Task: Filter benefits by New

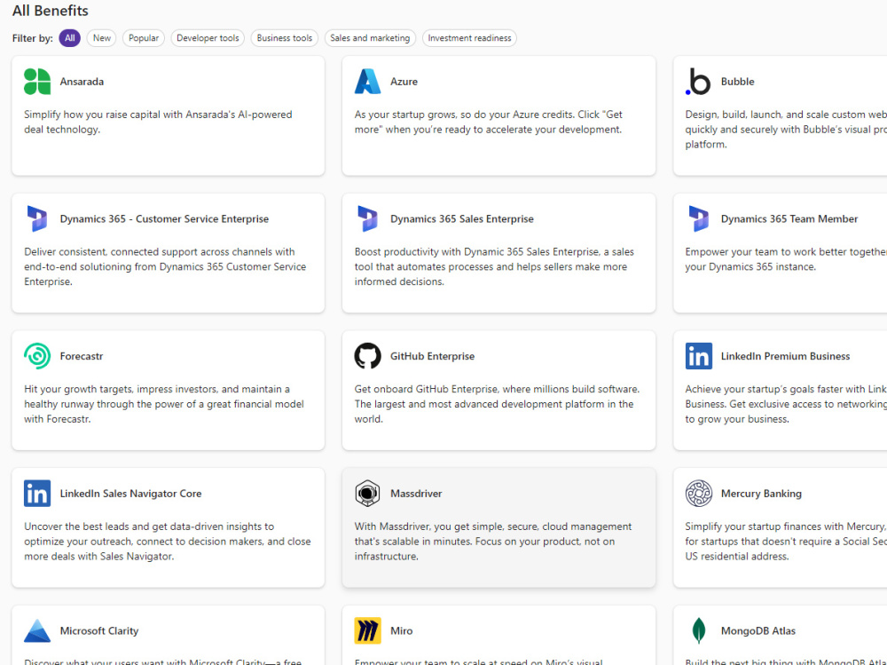Action: [x=102, y=38]
